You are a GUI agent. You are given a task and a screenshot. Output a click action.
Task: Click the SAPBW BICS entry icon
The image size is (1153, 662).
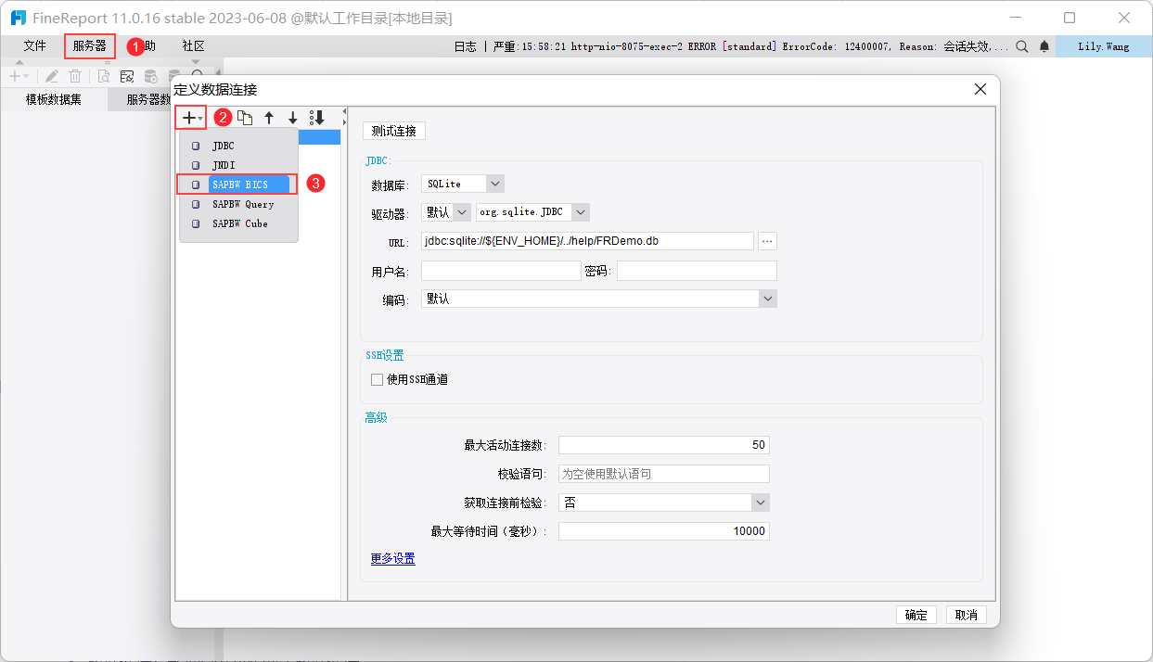pyautogui.click(x=196, y=185)
